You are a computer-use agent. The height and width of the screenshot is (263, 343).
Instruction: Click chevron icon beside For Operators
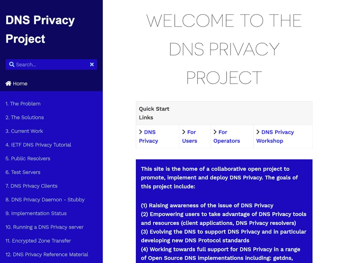215,132
